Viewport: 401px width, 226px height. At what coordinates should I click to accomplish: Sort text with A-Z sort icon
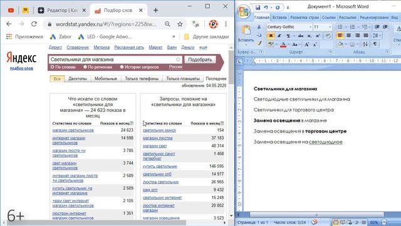point(365,44)
